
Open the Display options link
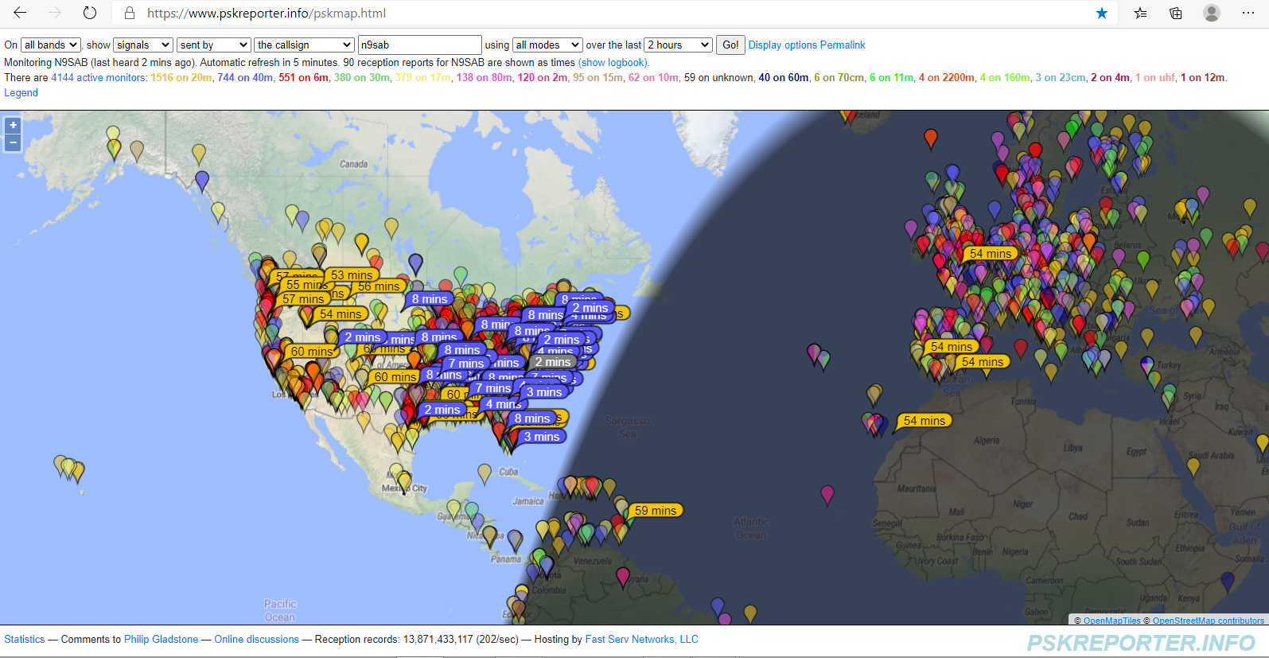tap(782, 45)
